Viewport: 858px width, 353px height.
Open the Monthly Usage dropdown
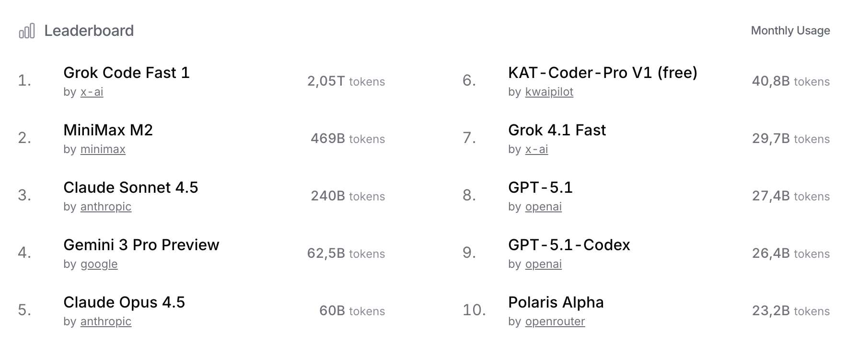(790, 31)
